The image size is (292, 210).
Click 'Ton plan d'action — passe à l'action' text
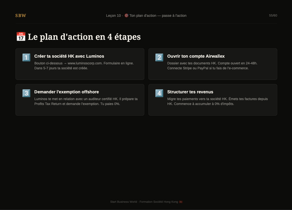pyautogui.click(x=158, y=16)
